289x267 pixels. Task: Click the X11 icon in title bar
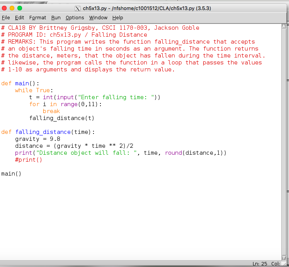[x=78, y=8]
